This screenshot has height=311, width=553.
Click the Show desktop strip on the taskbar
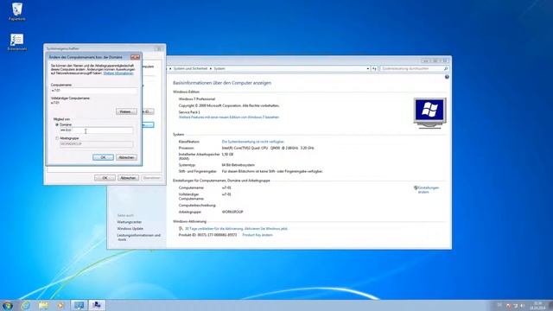[550, 305]
